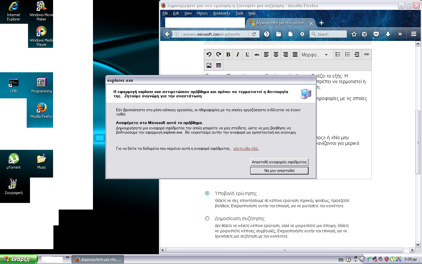Open a new Firefox tab
This screenshot has width=422, height=264.
tap(321, 23)
